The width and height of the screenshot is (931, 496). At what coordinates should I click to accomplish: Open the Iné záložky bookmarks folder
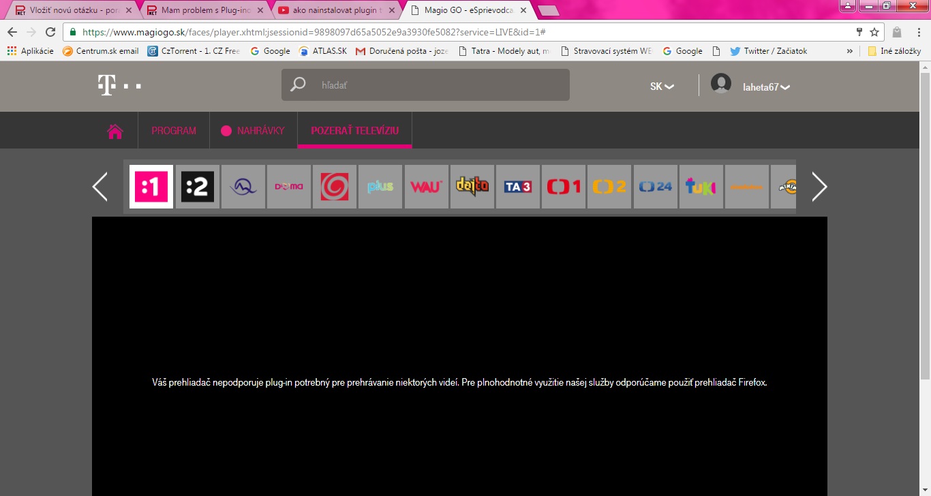point(894,51)
